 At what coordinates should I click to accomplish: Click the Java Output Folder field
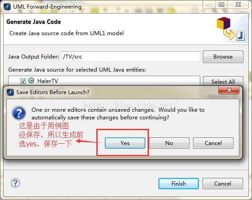point(130,57)
